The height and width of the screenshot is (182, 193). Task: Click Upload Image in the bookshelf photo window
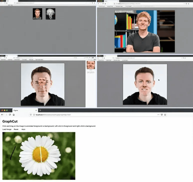point(110,6)
